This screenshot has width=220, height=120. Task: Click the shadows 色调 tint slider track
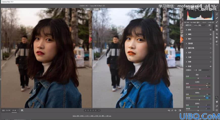point(198,78)
